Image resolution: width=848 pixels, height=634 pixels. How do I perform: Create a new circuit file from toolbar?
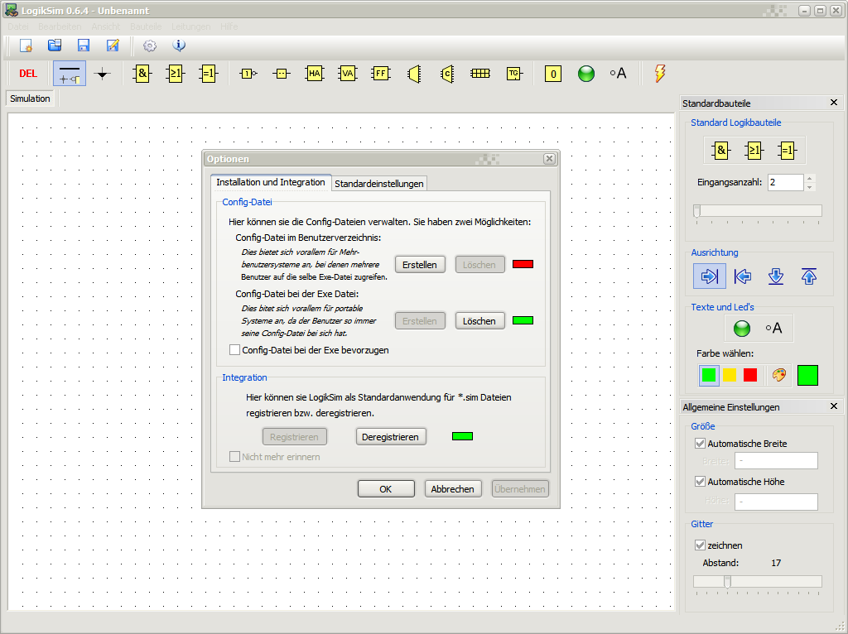point(26,46)
